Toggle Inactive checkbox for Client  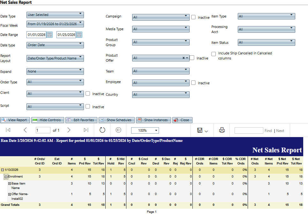click(x=88, y=94)
